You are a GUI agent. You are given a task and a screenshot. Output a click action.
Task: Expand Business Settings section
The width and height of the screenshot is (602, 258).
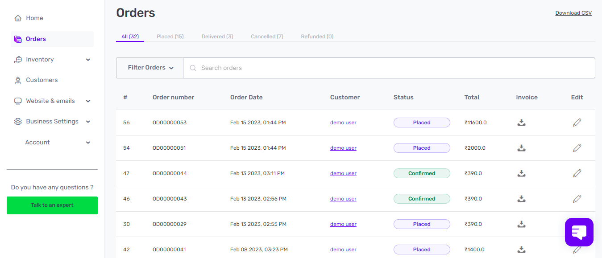pyautogui.click(x=88, y=122)
